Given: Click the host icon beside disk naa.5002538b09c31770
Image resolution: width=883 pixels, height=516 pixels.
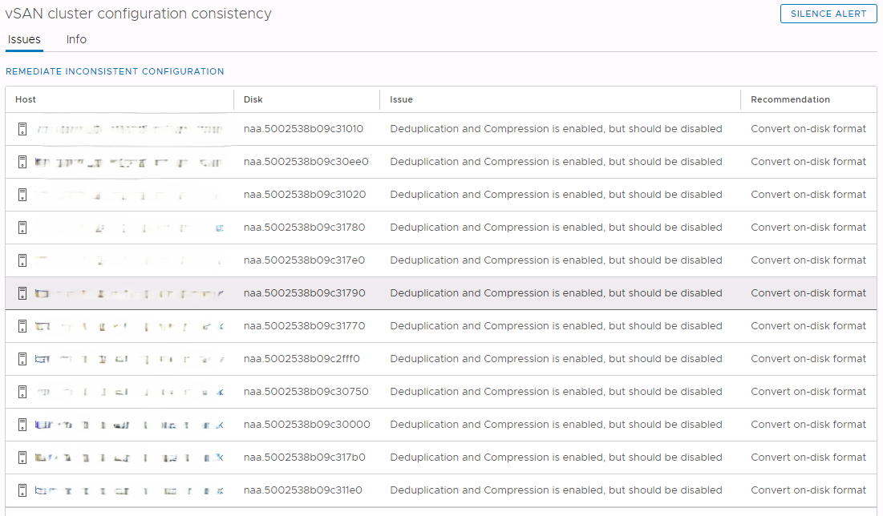Looking at the screenshot, I should click(x=22, y=325).
